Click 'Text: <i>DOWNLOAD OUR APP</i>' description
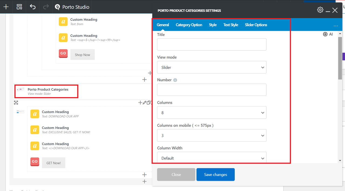The image size is (345, 191). pos(65,148)
